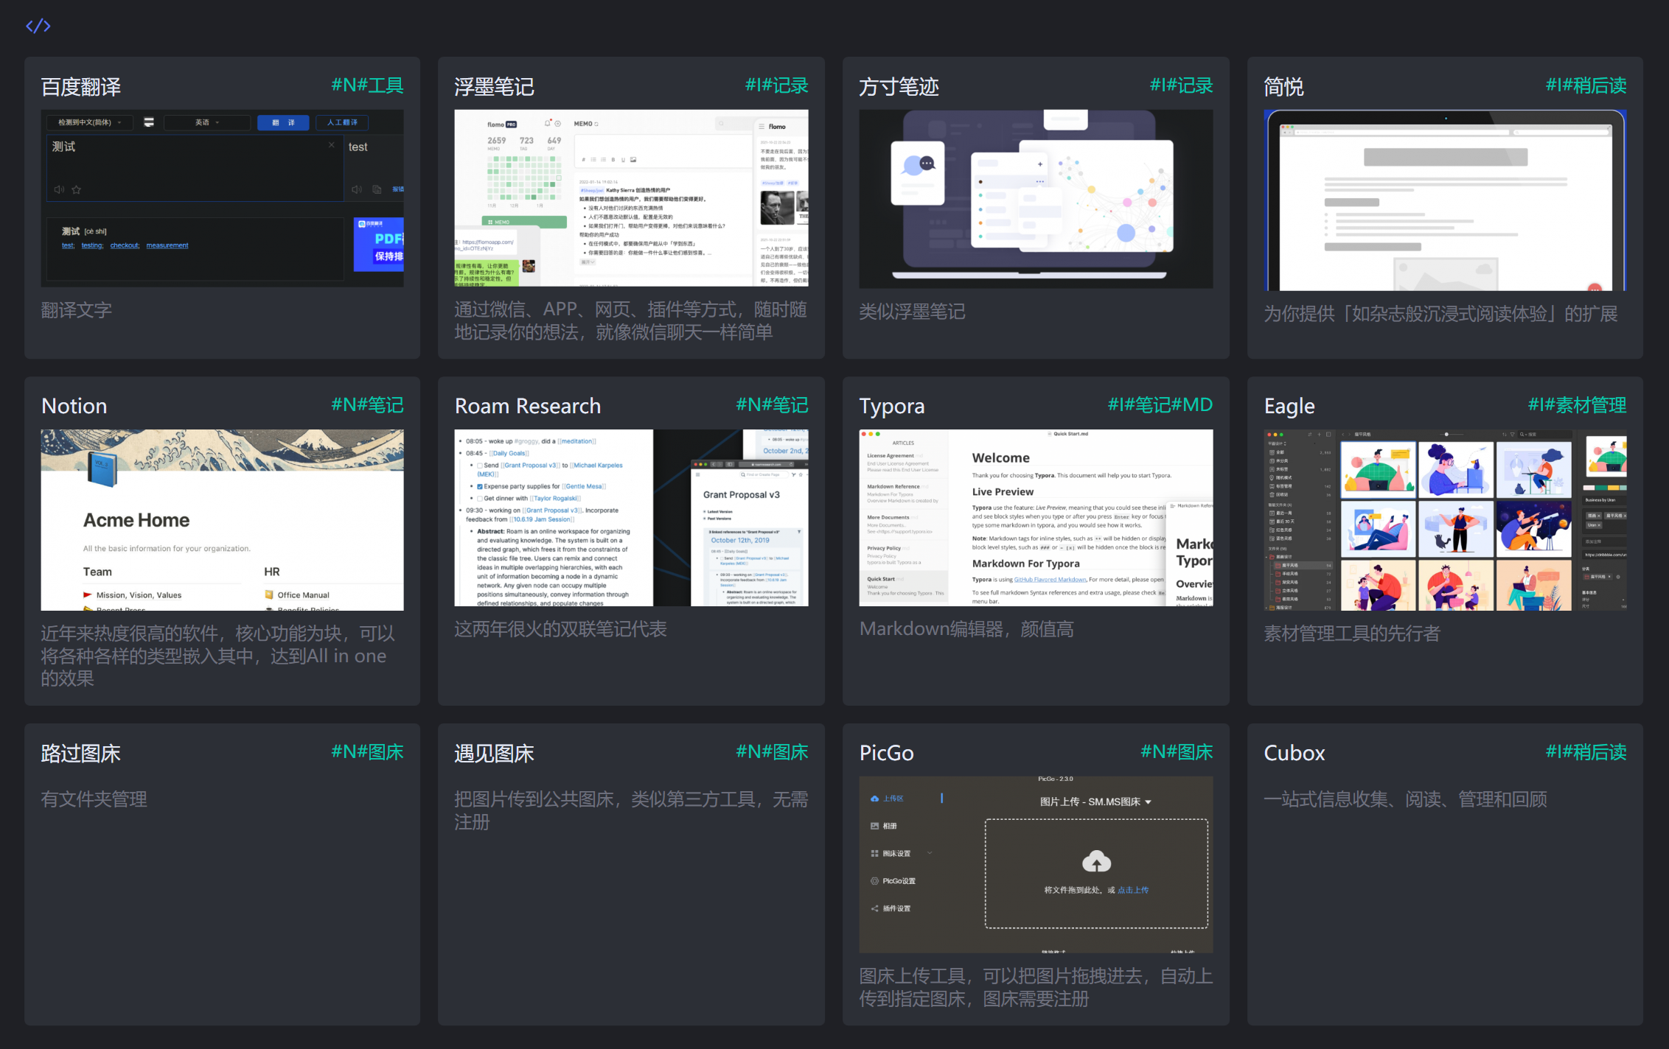
Task: Open the Acme Home Notion thumbnail
Action: 222,519
